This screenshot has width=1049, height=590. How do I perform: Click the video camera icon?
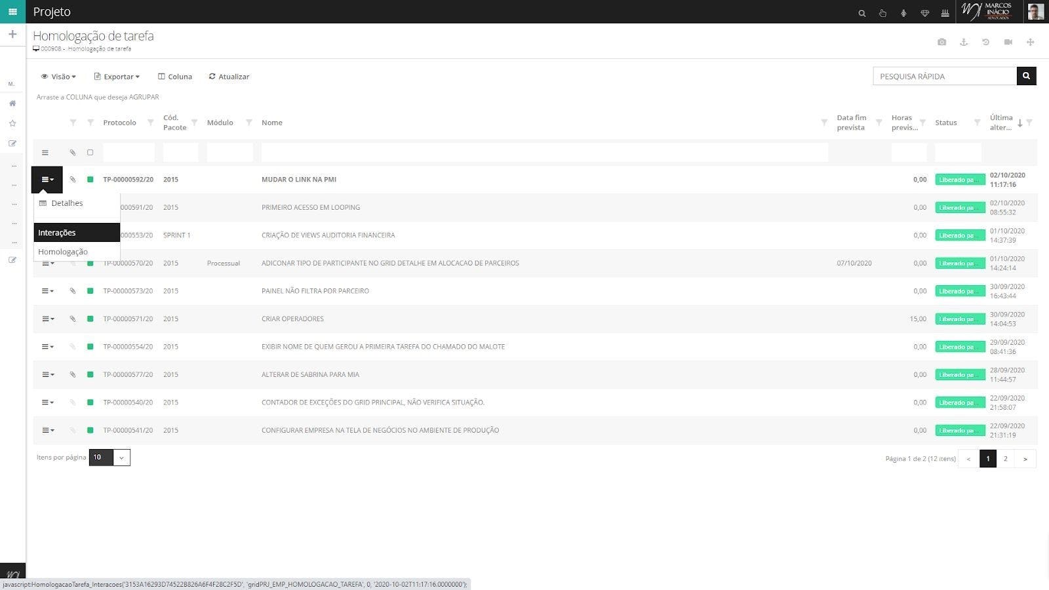pyautogui.click(x=1008, y=42)
